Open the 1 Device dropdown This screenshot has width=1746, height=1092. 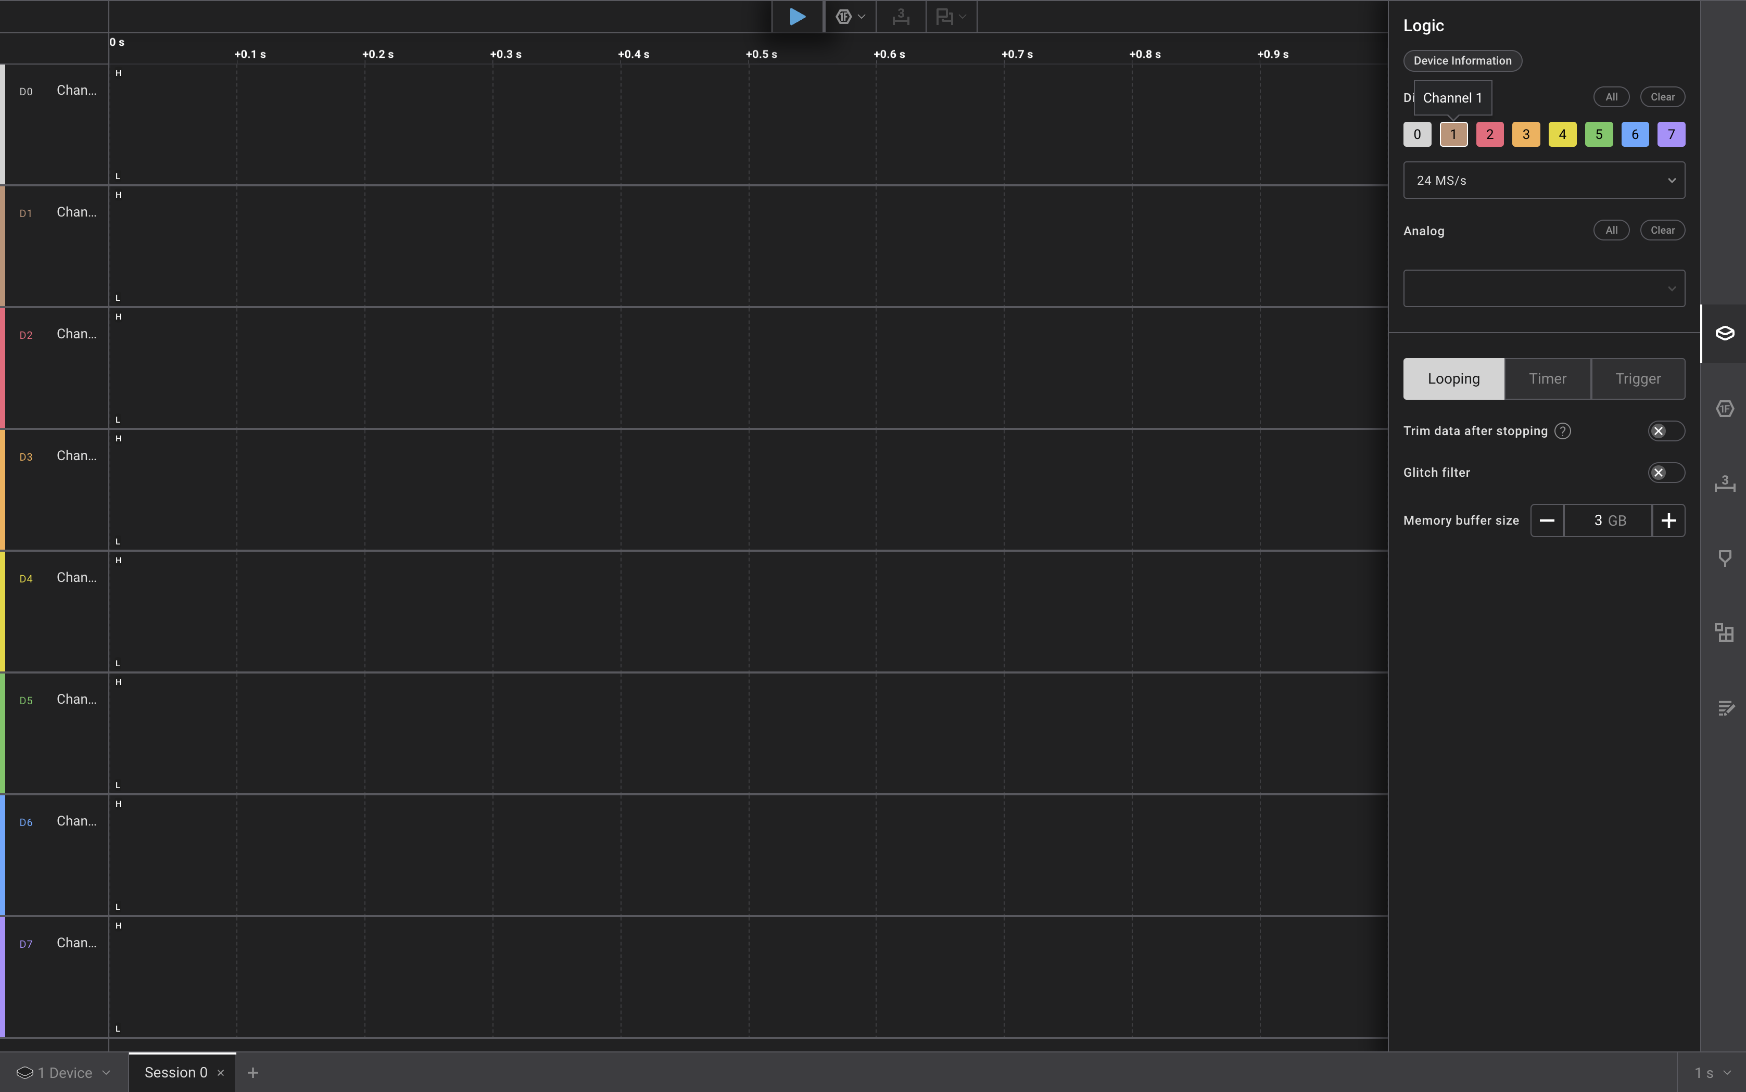[x=64, y=1073]
